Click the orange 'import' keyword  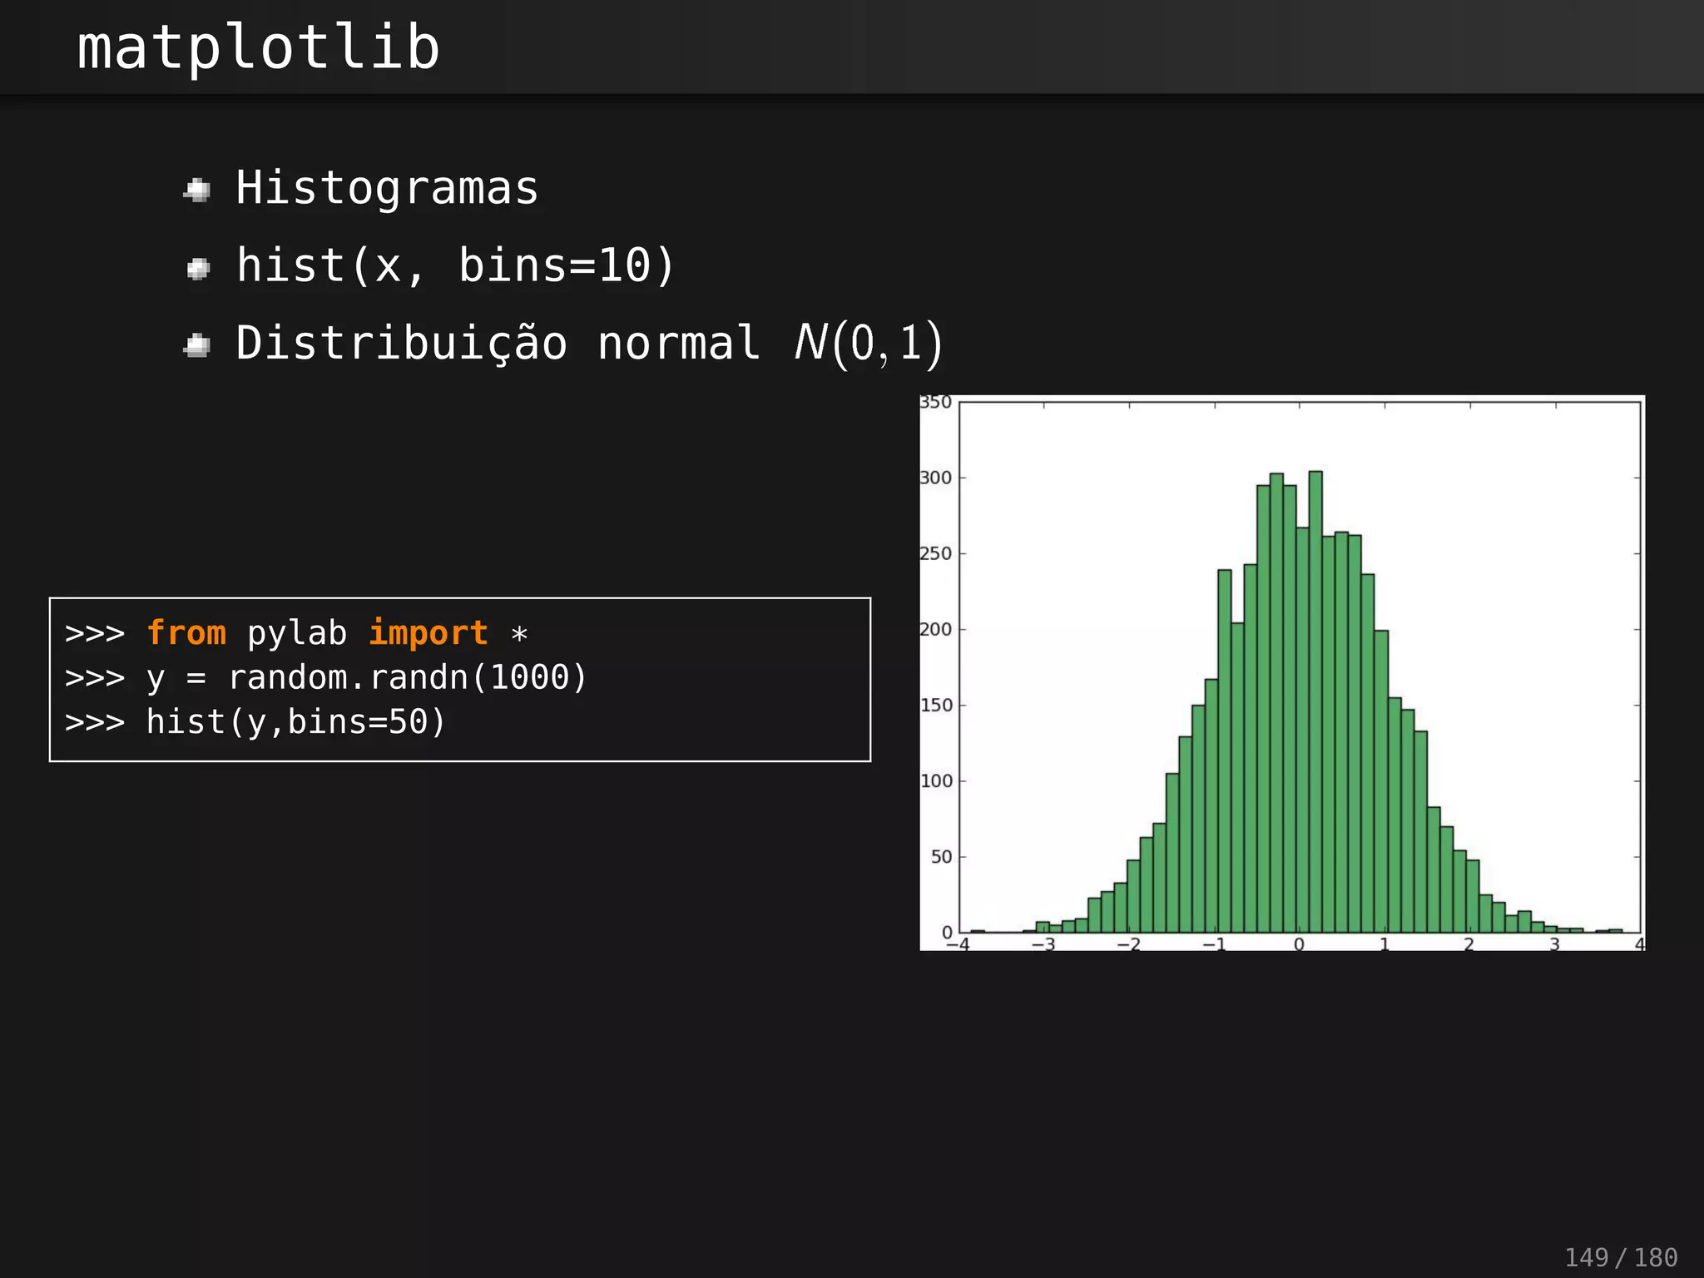428,633
